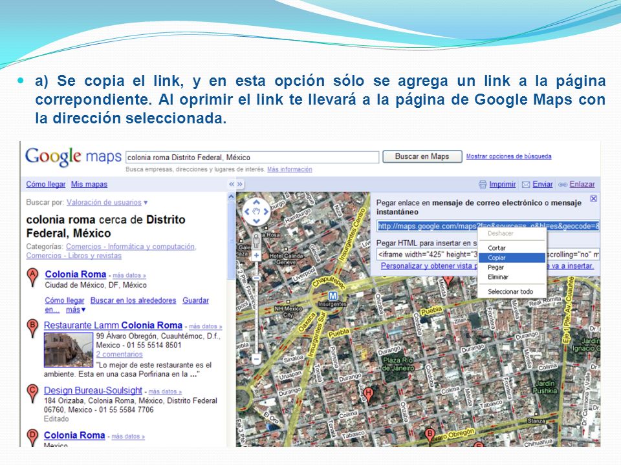Pan the map left arrow
This screenshot has width=621, height=465.
246,212
